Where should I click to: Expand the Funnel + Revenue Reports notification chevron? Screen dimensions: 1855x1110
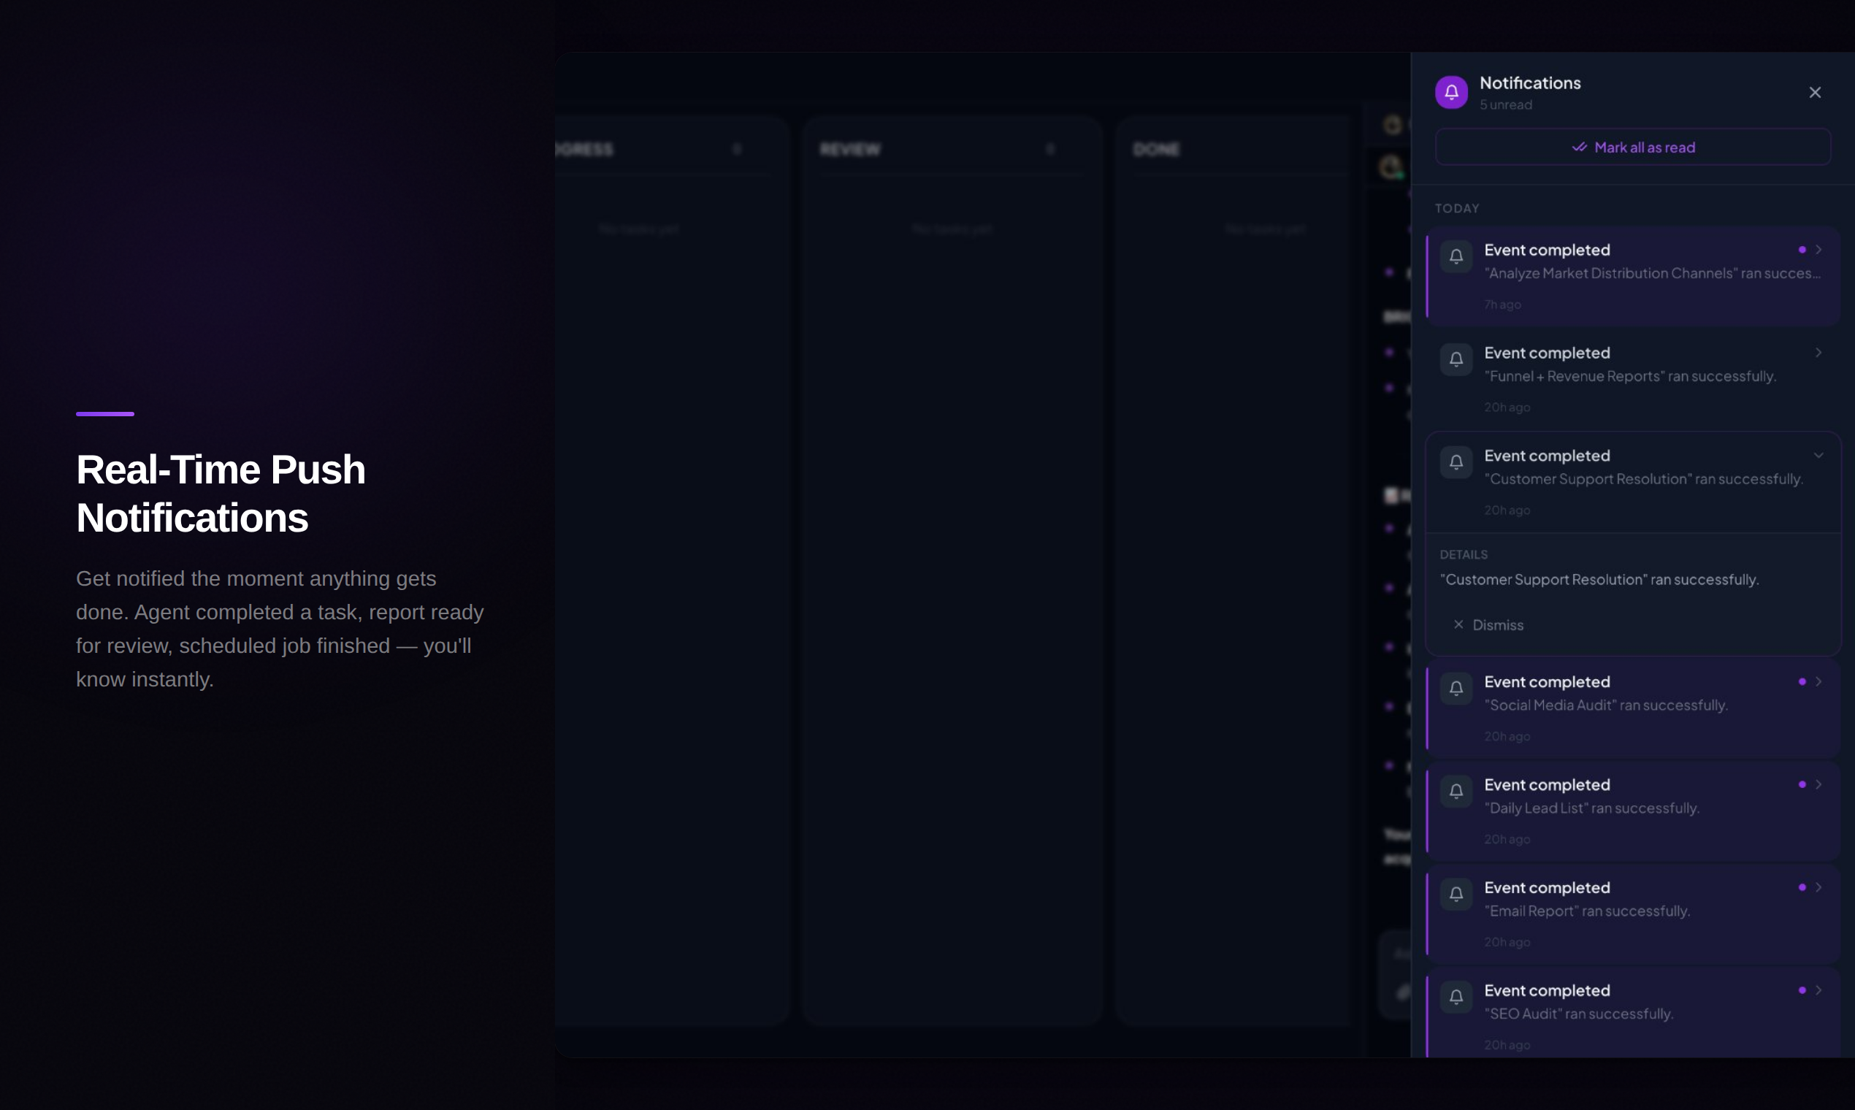[x=1818, y=352]
